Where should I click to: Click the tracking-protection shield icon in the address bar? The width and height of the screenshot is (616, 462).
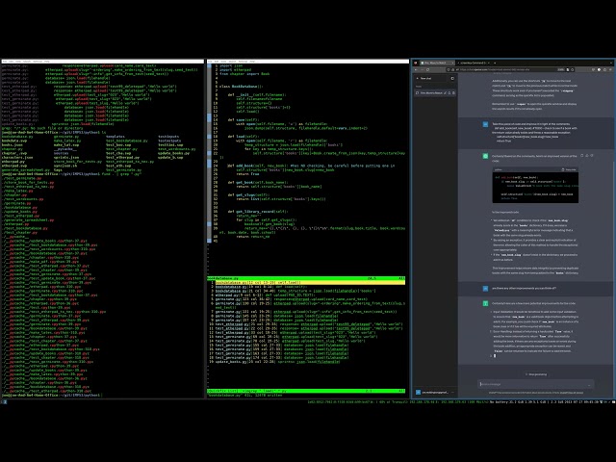coord(449,69)
